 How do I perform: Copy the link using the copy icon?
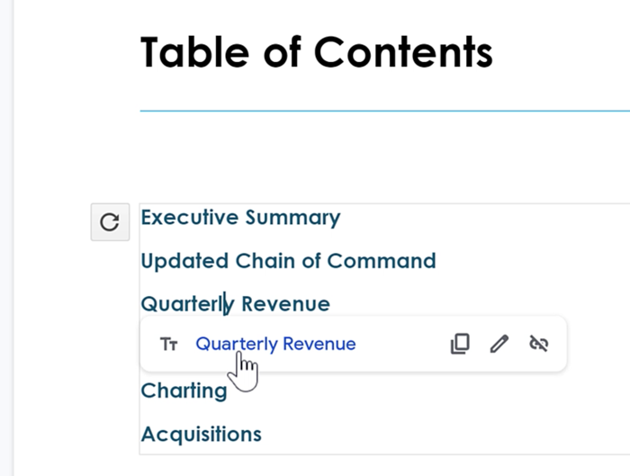pos(460,344)
